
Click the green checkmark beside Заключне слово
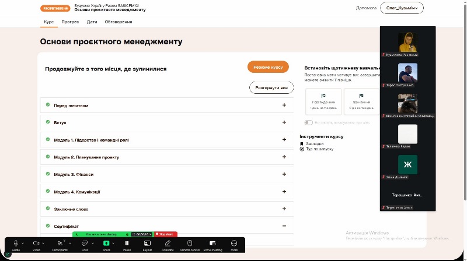(x=48, y=209)
